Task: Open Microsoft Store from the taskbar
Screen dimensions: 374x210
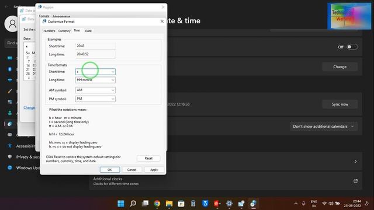Action: click(181, 204)
